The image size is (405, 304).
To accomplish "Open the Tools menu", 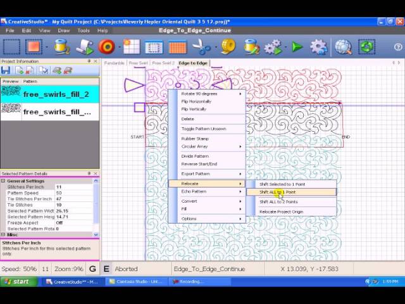I will 84,30.
